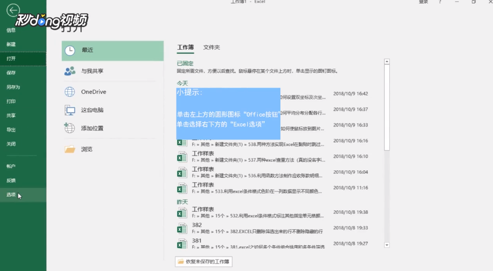Select the 添加位置 label
Image resolution: width=493 pixels, height=271 pixels.
[x=92, y=128]
